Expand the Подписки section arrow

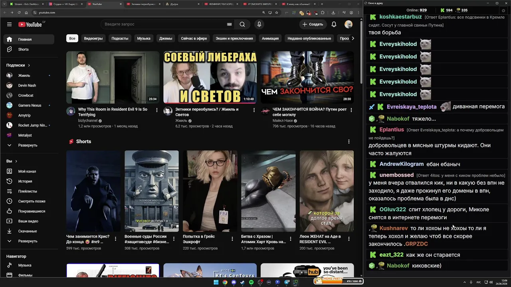coord(29,65)
